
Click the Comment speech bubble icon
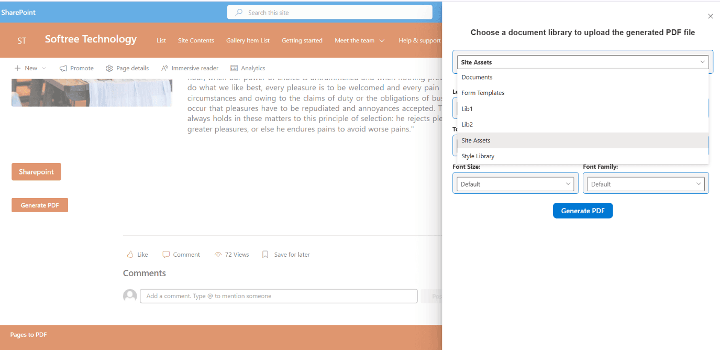(x=166, y=255)
